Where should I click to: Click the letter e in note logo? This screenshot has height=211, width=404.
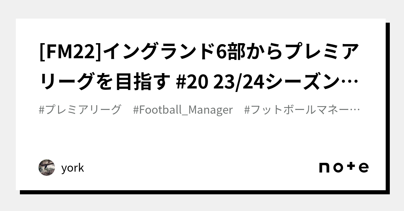click(364, 168)
